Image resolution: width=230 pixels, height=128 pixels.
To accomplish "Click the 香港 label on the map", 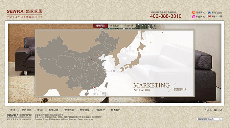I will (x=104, y=94).
